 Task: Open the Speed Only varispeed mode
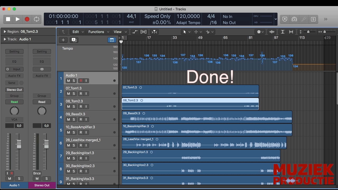pyautogui.click(x=157, y=16)
